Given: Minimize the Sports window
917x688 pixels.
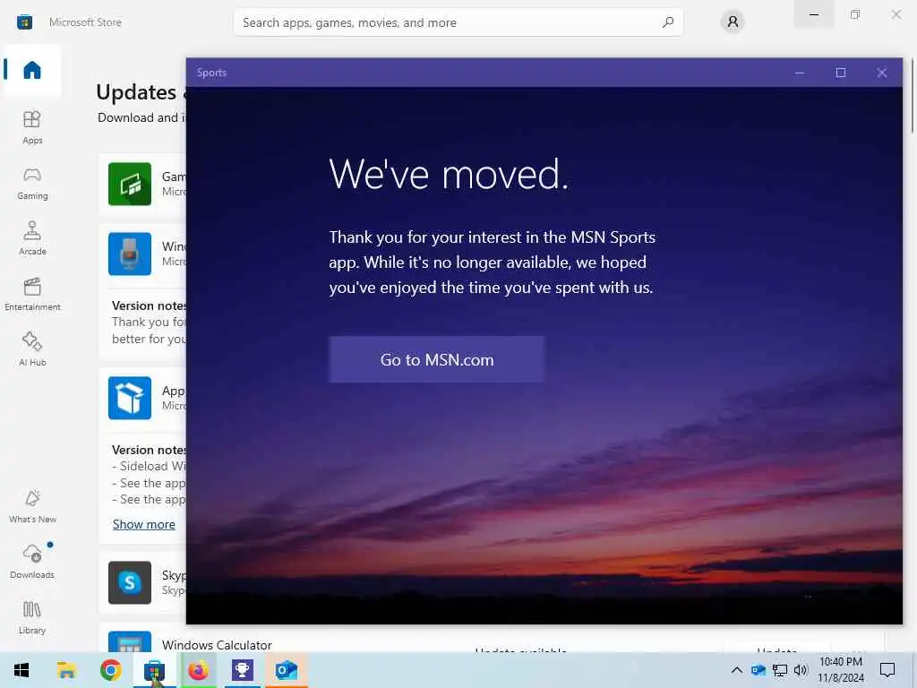Looking at the screenshot, I should click(800, 73).
